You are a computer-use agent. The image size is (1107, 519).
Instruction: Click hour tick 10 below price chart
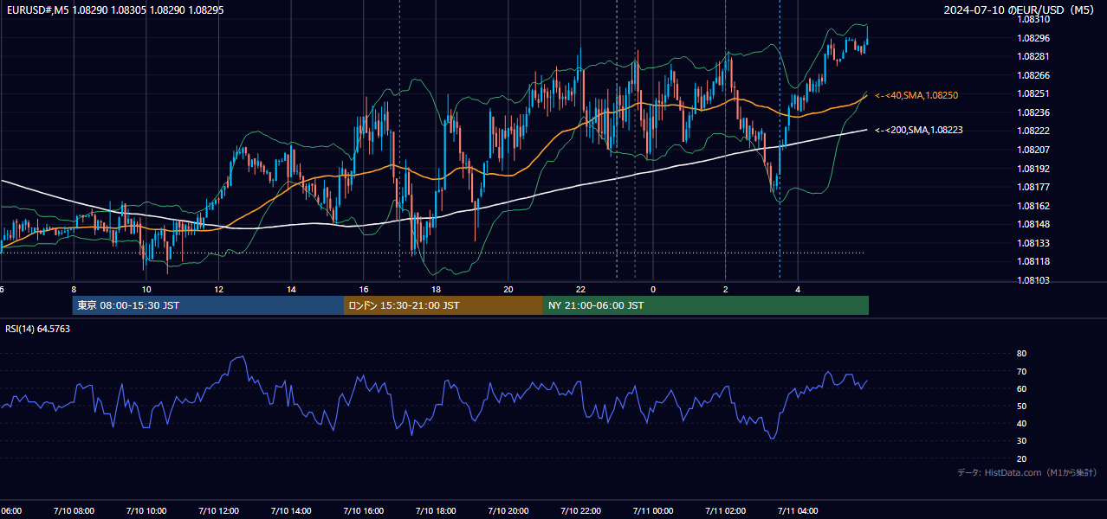click(146, 289)
